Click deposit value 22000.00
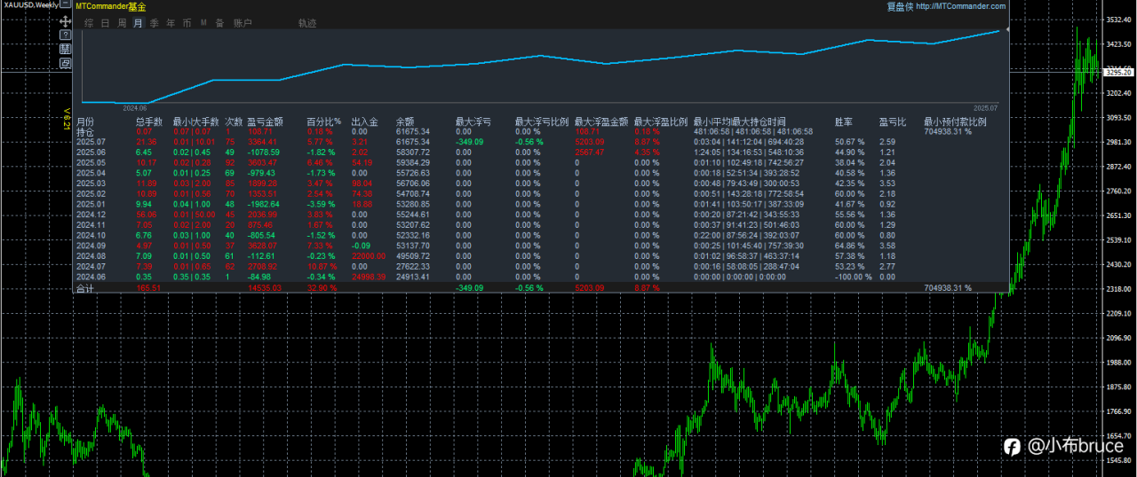1137x477 pixels. tap(369, 256)
